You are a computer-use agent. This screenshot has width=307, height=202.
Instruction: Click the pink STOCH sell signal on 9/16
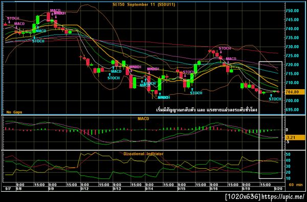pos(225,48)
